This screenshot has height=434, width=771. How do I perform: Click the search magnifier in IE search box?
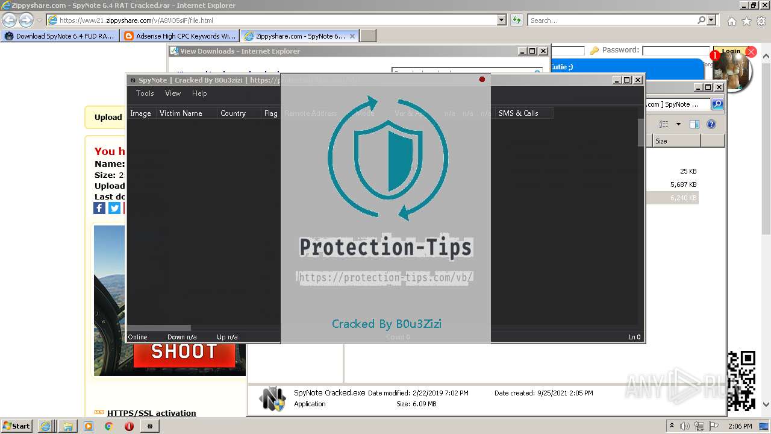coord(701,20)
